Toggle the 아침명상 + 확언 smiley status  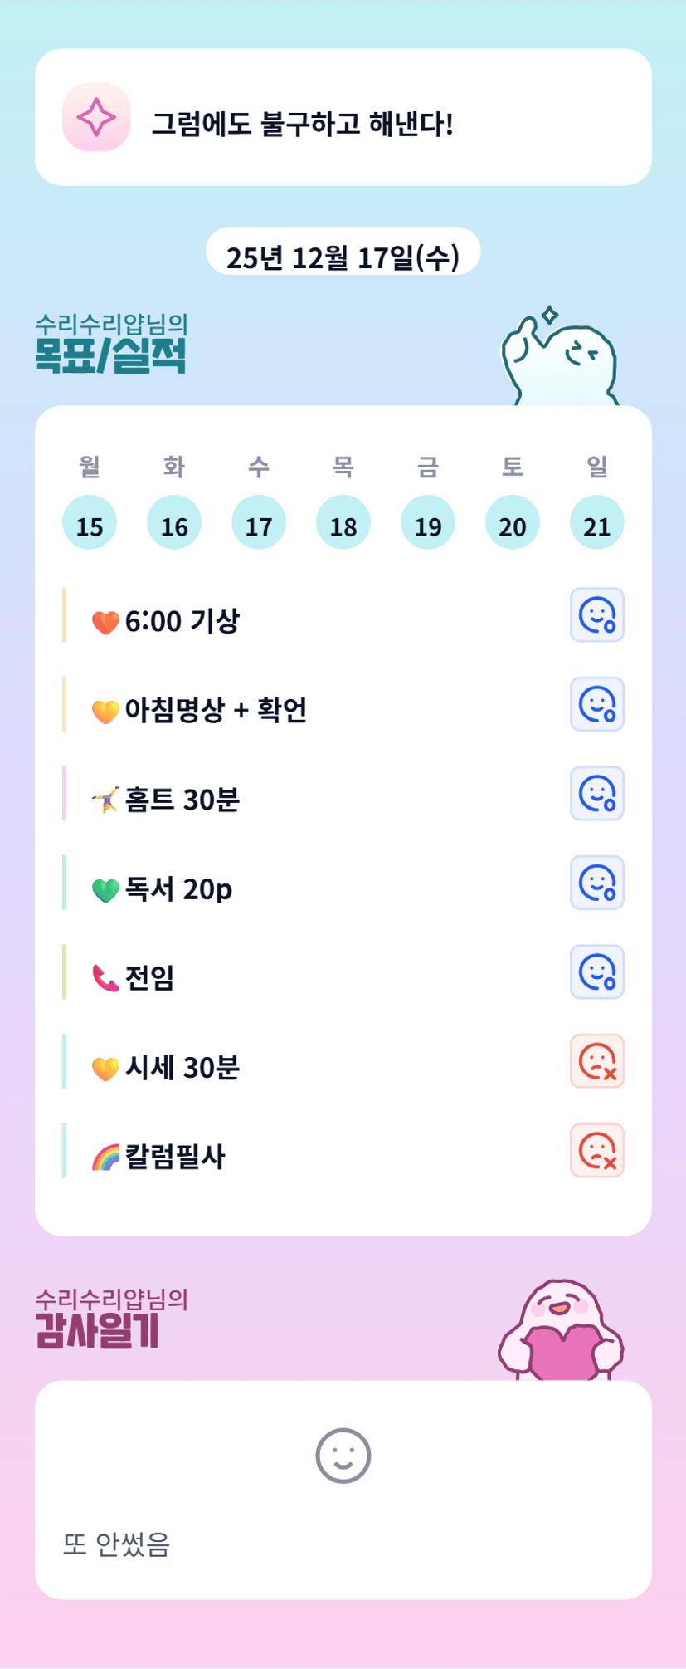coord(596,704)
